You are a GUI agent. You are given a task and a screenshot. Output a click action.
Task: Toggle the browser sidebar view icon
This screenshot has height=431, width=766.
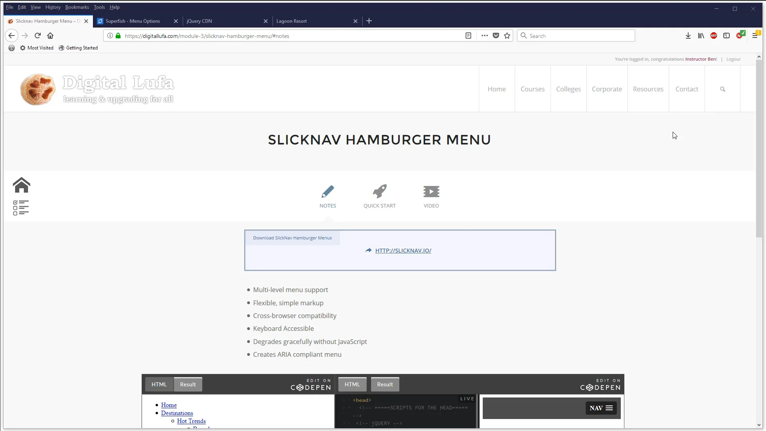click(727, 36)
